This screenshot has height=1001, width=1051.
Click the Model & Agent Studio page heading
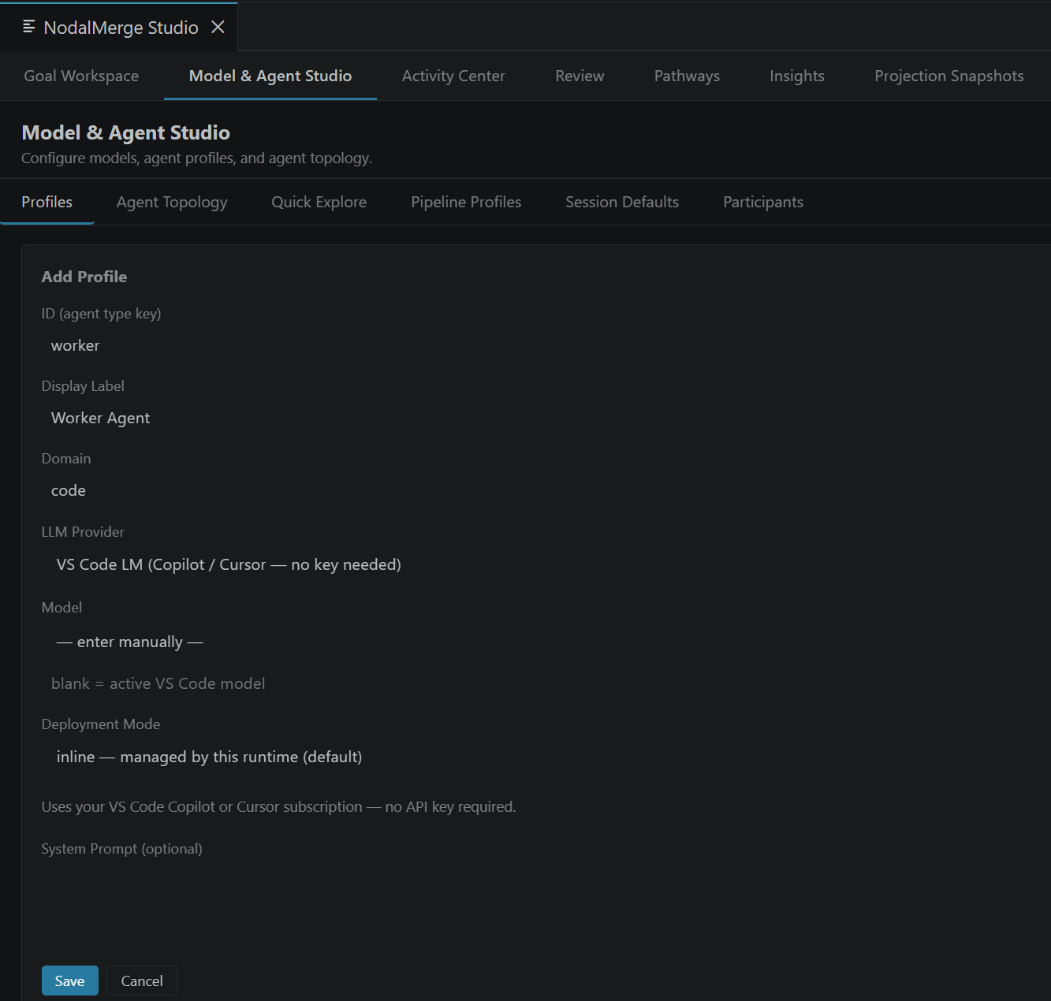coord(126,132)
